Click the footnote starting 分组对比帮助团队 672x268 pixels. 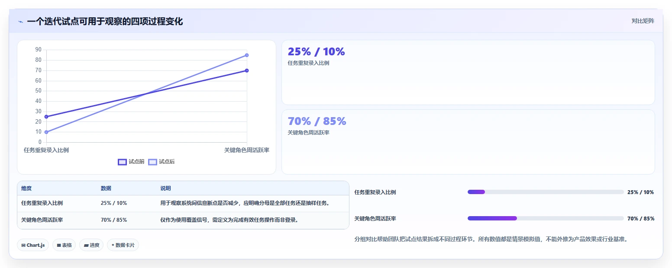tap(491, 239)
